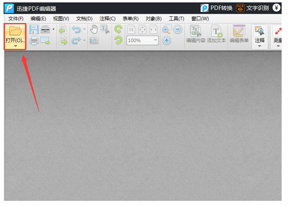Click the scanner icon

click(x=45, y=29)
